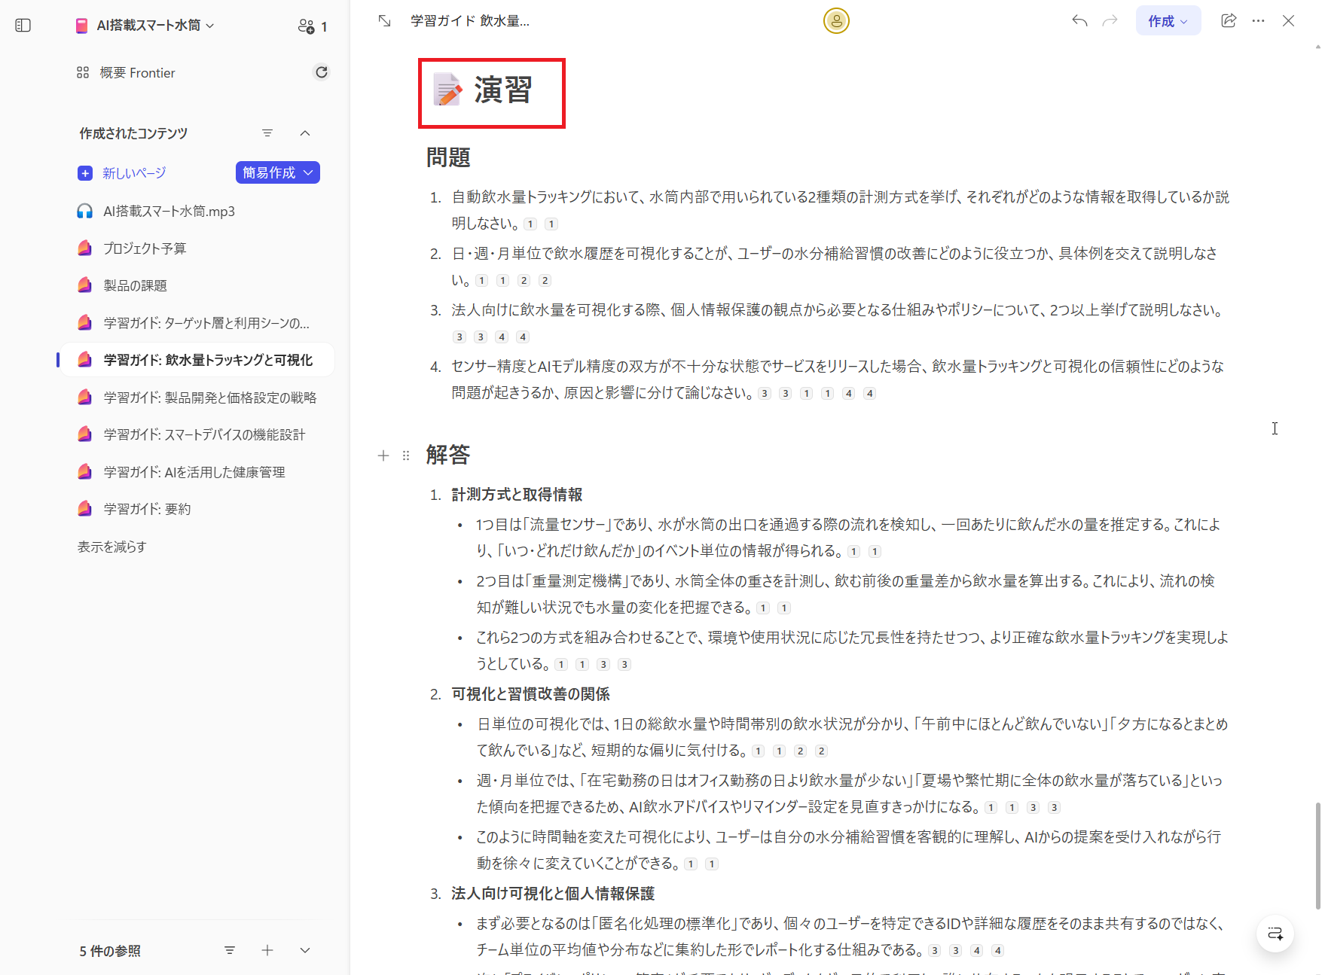Open the プロジェクト予算 page
The width and height of the screenshot is (1322, 975).
[142, 248]
